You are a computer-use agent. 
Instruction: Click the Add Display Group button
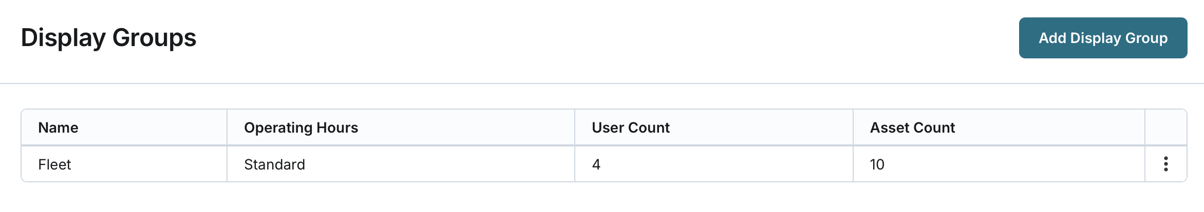(1103, 38)
